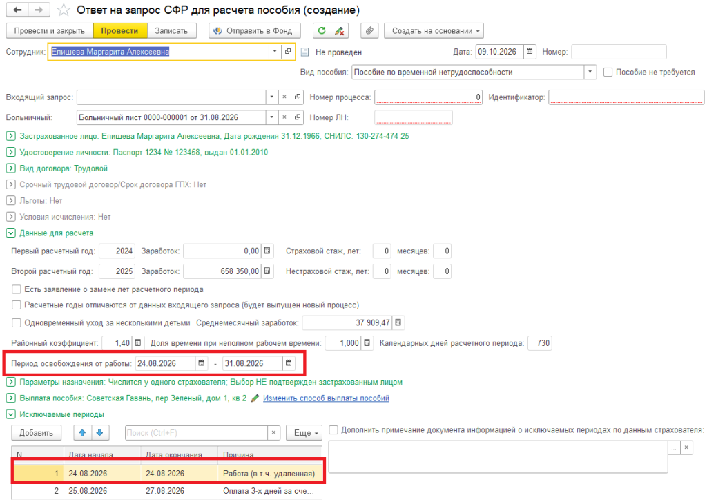707x502 pixels.
Task: Click Добавить to add excluded period
Action: click(x=36, y=432)
